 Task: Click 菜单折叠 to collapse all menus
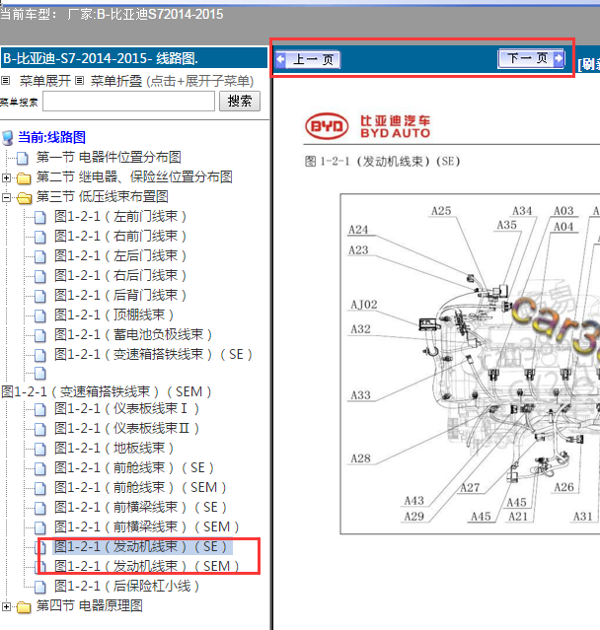tap(116, 81)
